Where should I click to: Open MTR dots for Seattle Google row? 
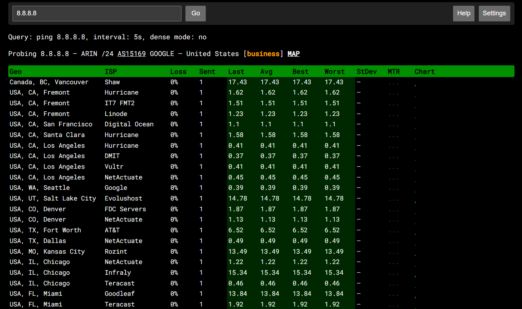click(x=393, y=189)
